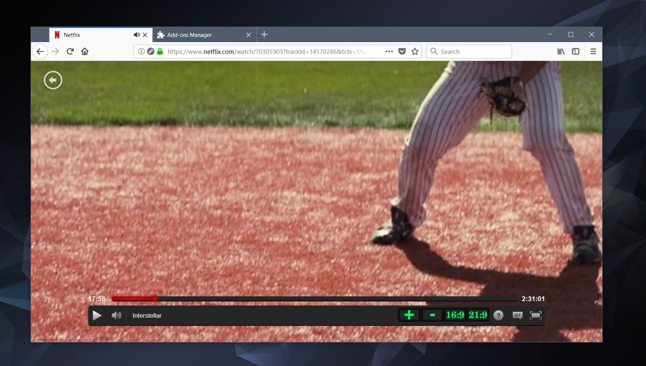Minimize the Firefox window
This screenshot has height=366, width=646.
[550, 34]
